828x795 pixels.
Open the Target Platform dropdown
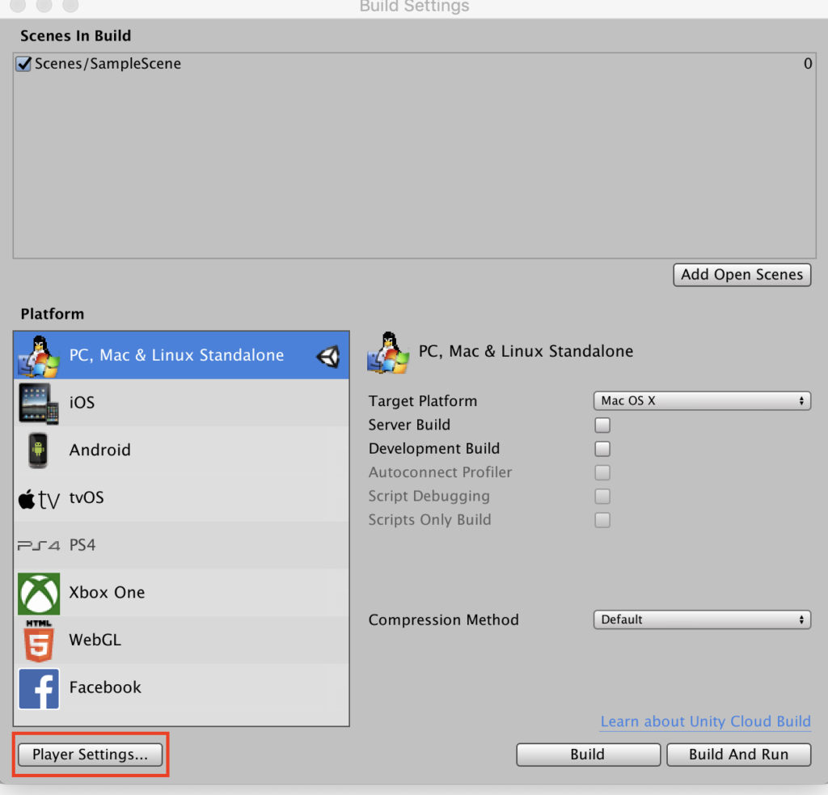coord(701,401)
